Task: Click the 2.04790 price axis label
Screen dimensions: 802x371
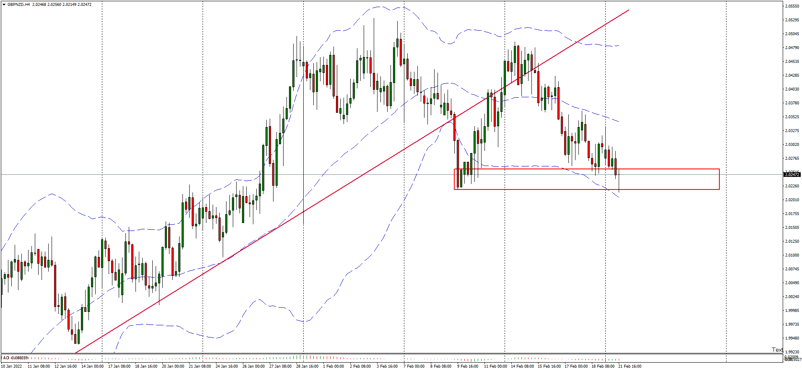Action: point(792,48)
